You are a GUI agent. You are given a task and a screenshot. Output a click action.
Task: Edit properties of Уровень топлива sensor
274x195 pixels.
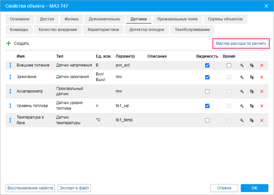(x=241, y=106)
